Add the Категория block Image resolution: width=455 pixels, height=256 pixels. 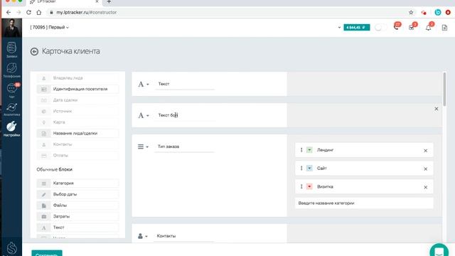tap(77, 183)
